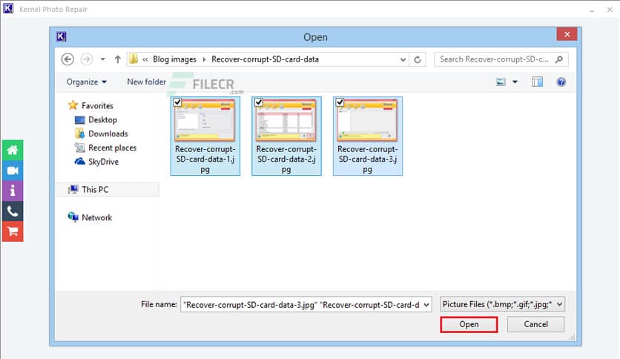The height and width of the screenshot is (359, 620).
Task: Go up one folder level arrow
Action: coord(117,59)
